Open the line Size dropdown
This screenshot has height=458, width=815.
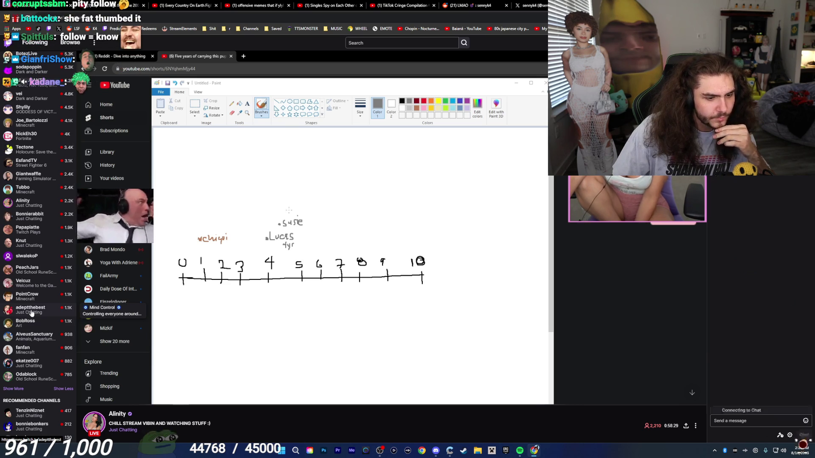click(x=360, y=108)
